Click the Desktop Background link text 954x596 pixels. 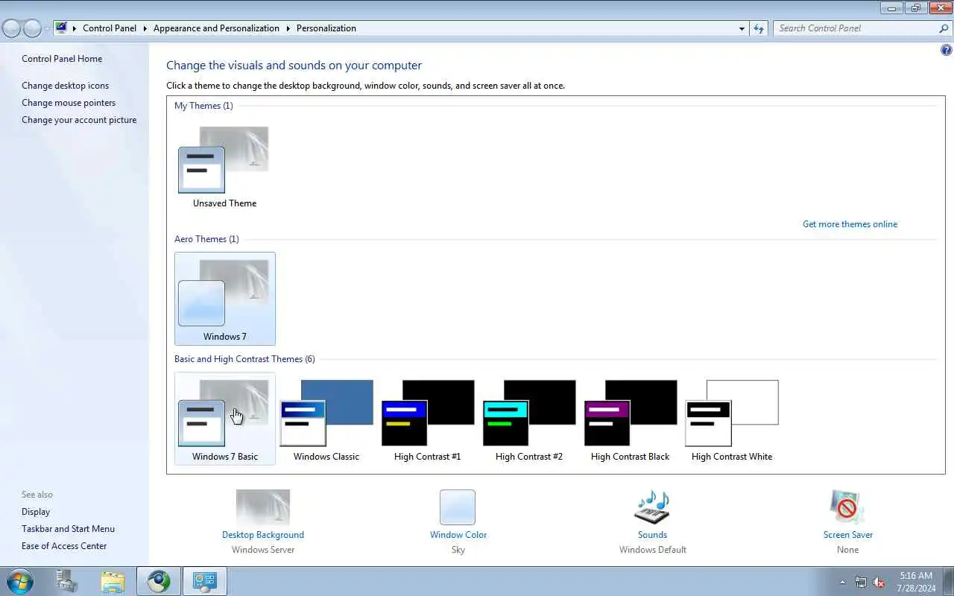coord(263,535)
